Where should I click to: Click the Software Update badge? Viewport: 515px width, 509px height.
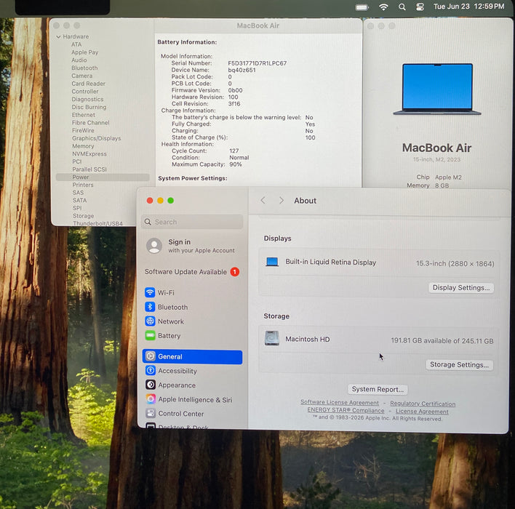(234, 272)
